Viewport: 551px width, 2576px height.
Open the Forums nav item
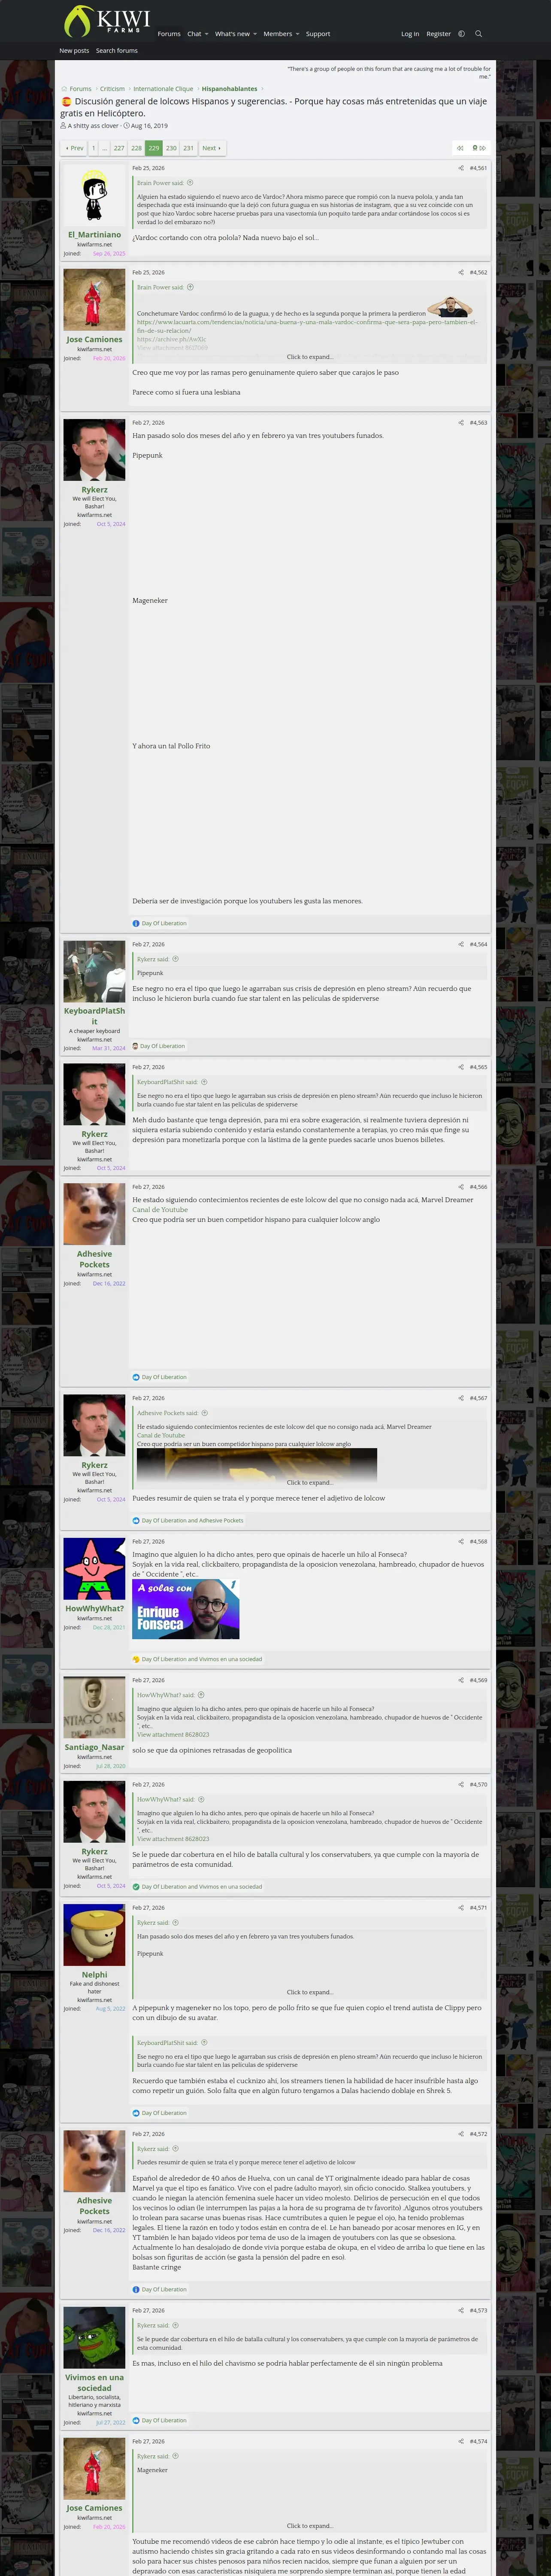pos(169,34)
